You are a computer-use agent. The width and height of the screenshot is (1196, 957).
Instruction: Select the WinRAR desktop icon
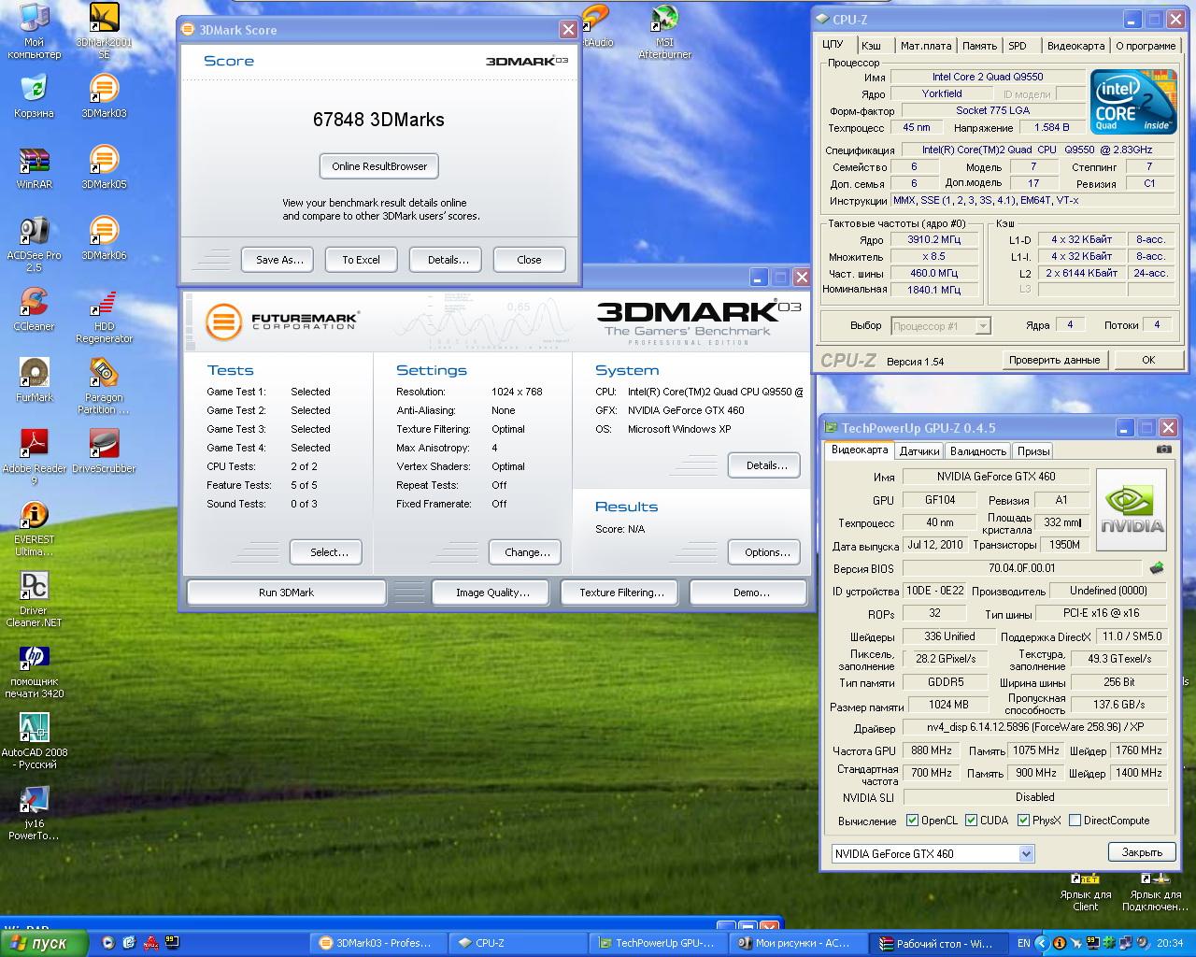(35, 166)
